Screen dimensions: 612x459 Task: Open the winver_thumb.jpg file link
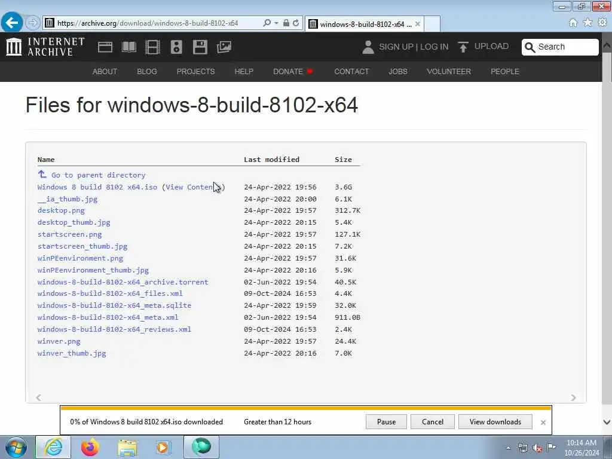click(x=72, y=353)
